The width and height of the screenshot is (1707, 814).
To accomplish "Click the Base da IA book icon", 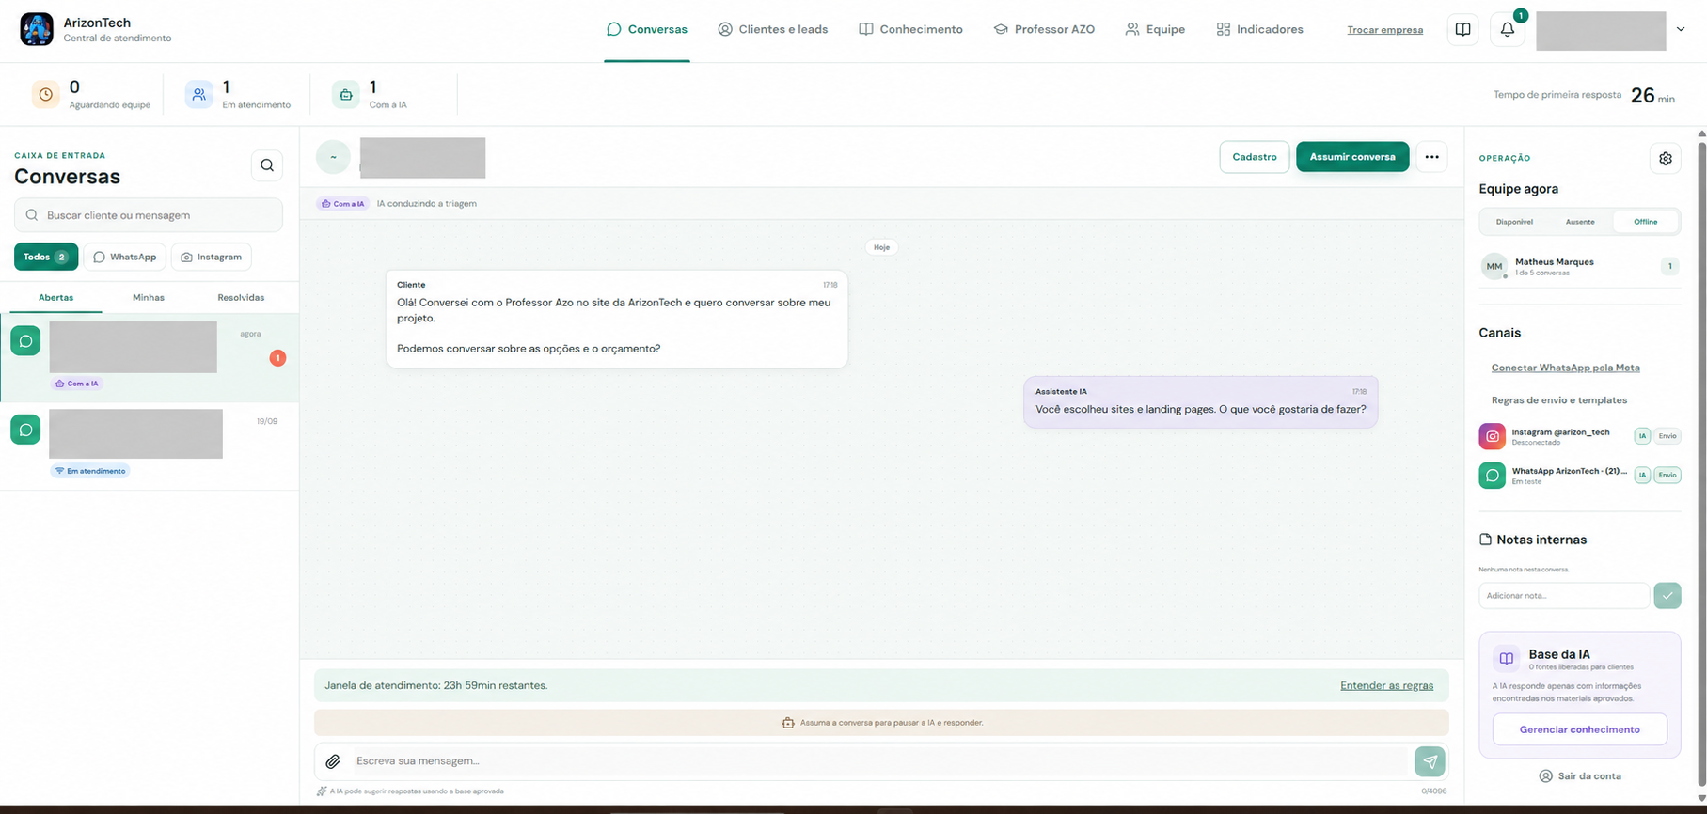I will tap(1506, 659).
